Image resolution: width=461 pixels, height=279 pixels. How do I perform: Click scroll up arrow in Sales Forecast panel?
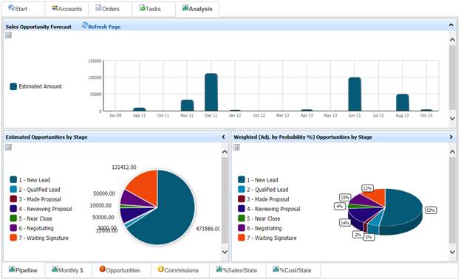tap(452, 40)
